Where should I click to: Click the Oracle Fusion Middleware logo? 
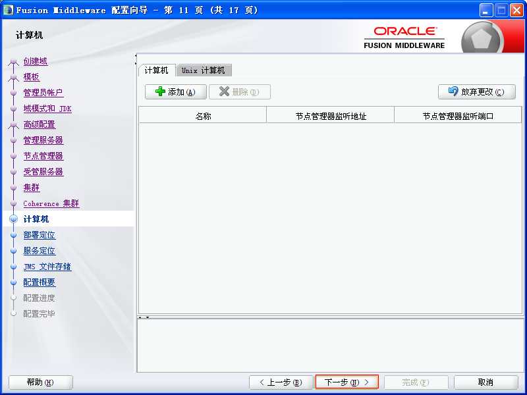pyautogui.click(x=404, y=38)
